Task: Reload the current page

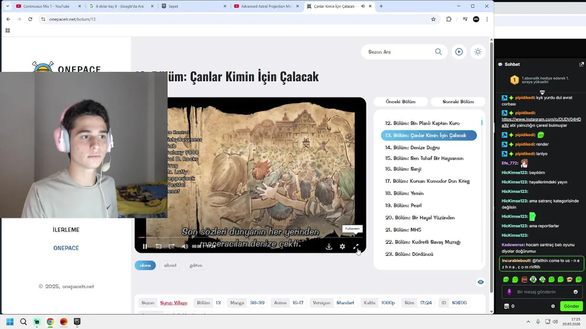Action: (x=30, y=19)
